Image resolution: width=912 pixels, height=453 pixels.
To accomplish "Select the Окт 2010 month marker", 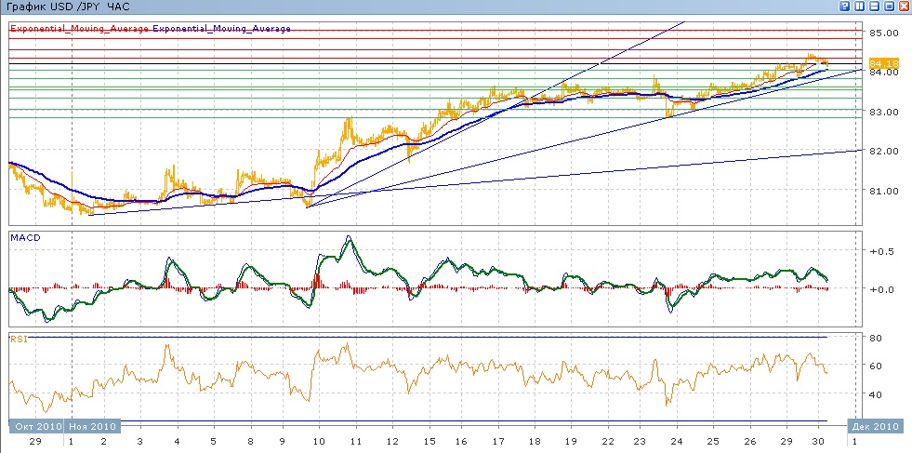I will (36, 426).
